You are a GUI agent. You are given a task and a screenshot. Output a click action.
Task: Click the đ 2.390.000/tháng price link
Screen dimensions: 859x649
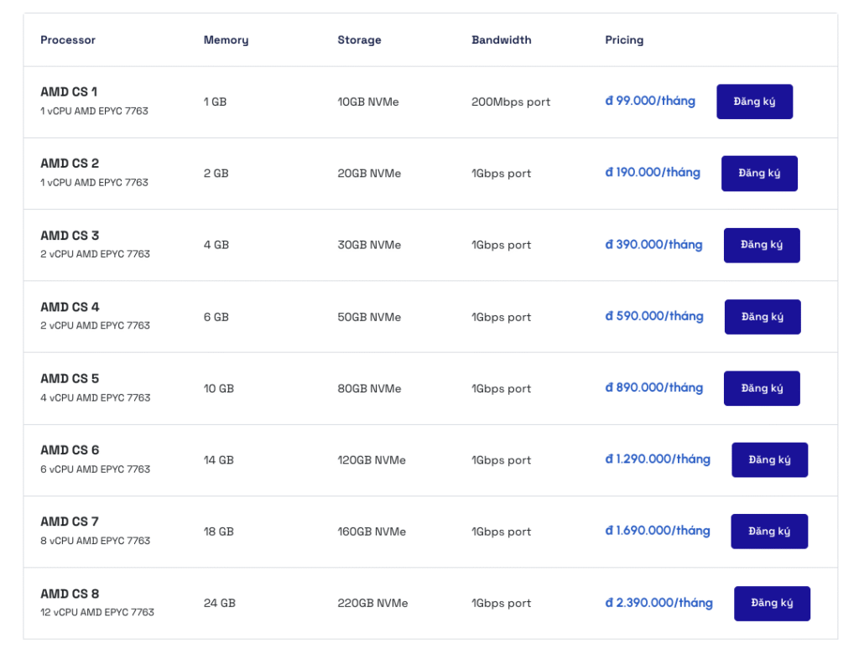[659, 603]
